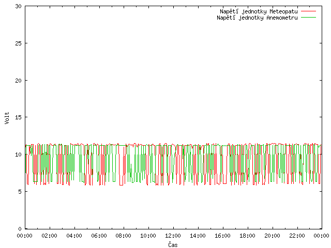Click the green line sample in the legend
The image size is (331, 248).
[308, 17]
